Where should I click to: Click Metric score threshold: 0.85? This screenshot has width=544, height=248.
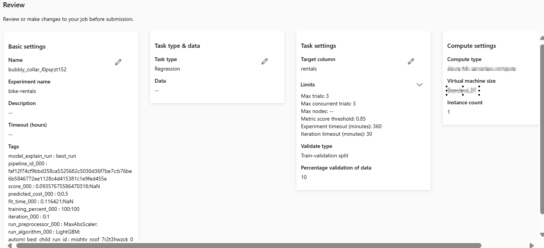(333, 119)
